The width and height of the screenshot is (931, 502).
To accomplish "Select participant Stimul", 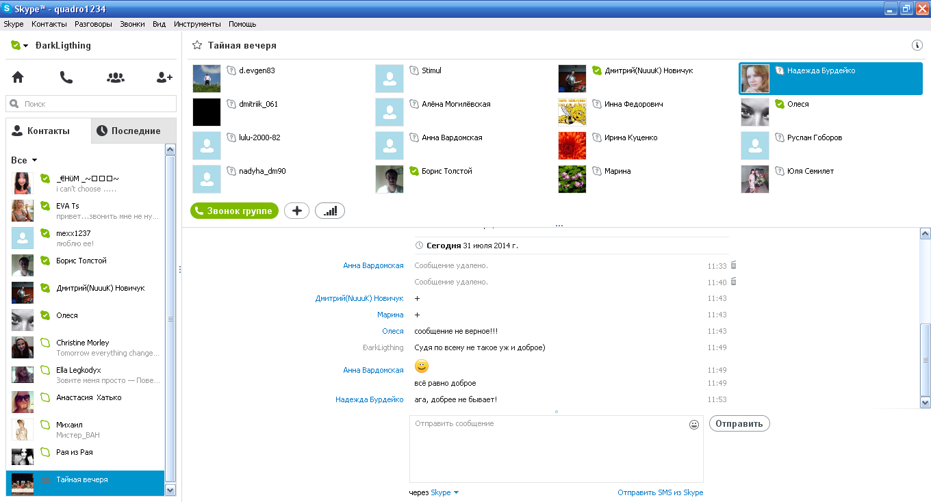I will click(x=465, y=79).
